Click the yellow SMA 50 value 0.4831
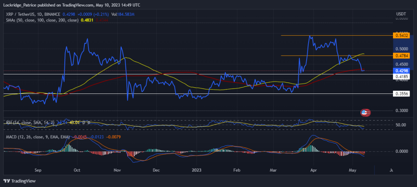The width and height of the screenshot is (417, 187). (x=86, y=20)
